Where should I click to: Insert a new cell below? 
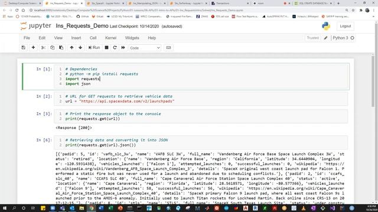coord(33,48)
